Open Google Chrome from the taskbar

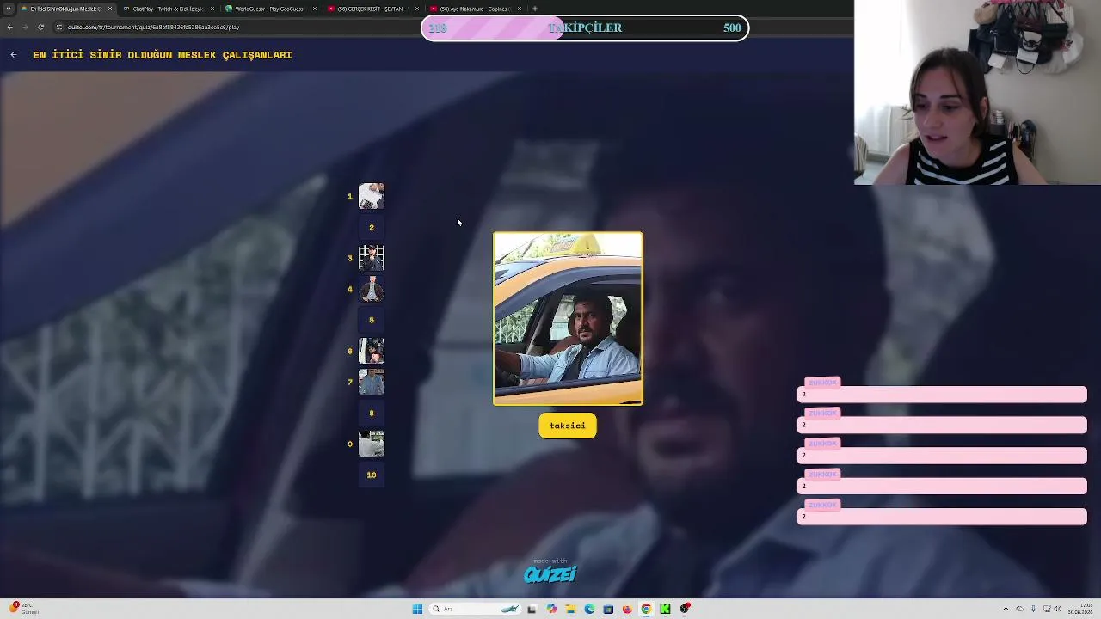646,609
